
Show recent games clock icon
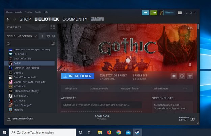48,36
